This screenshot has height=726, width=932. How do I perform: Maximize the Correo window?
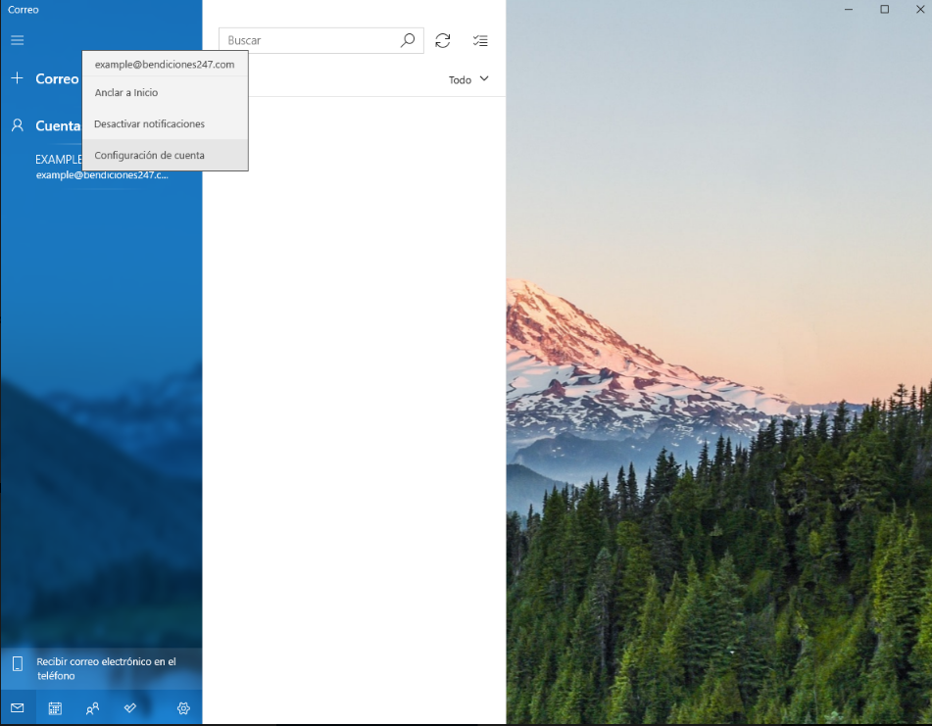point(884,10)
